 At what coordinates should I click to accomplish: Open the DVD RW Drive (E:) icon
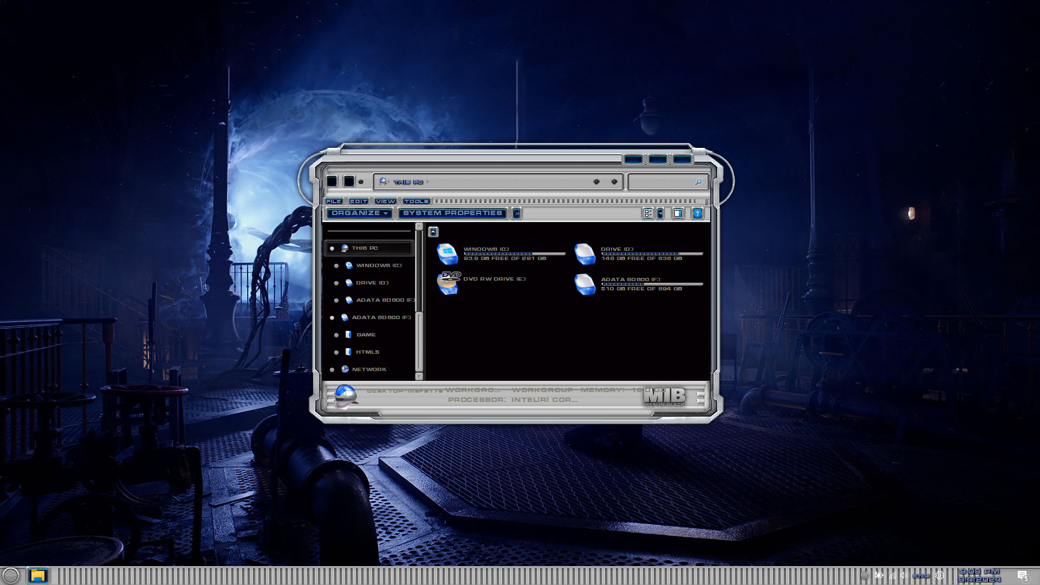448,283
